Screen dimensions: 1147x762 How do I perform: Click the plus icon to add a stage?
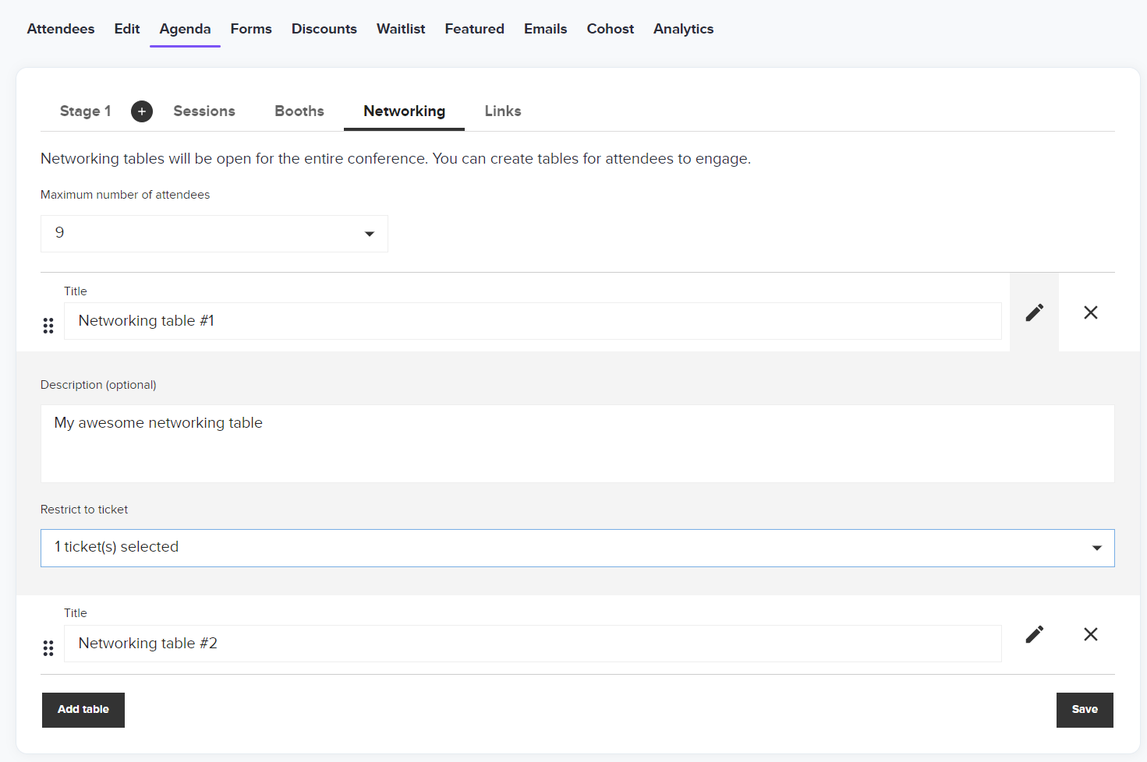pos(141,111)
